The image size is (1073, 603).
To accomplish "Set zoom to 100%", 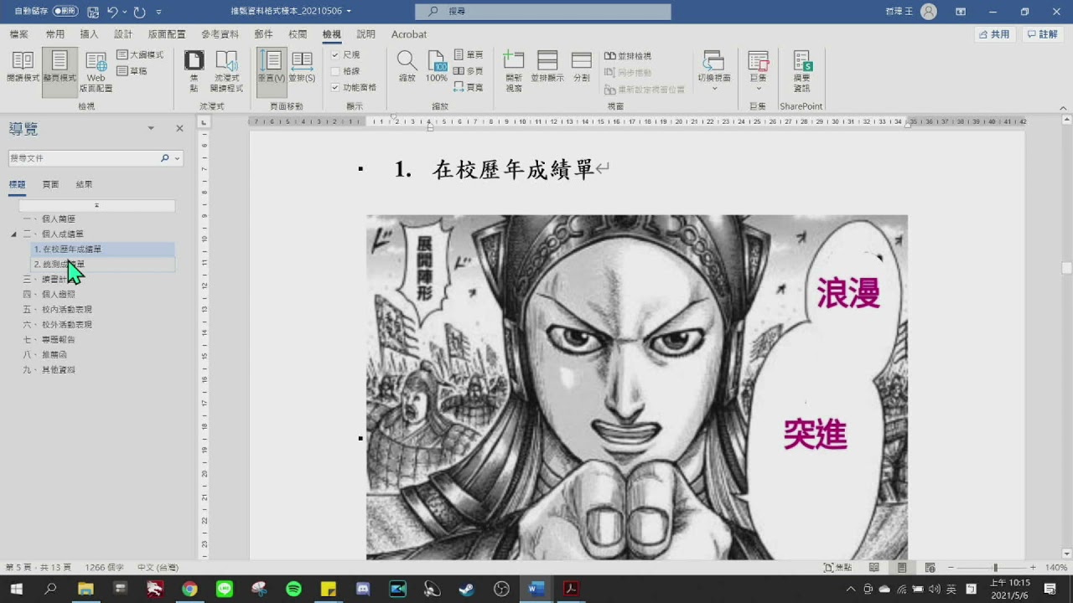I will click(436, 66).
